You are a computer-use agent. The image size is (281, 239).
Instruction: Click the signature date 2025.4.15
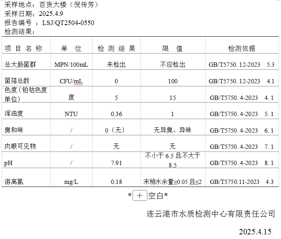[255, 232]
